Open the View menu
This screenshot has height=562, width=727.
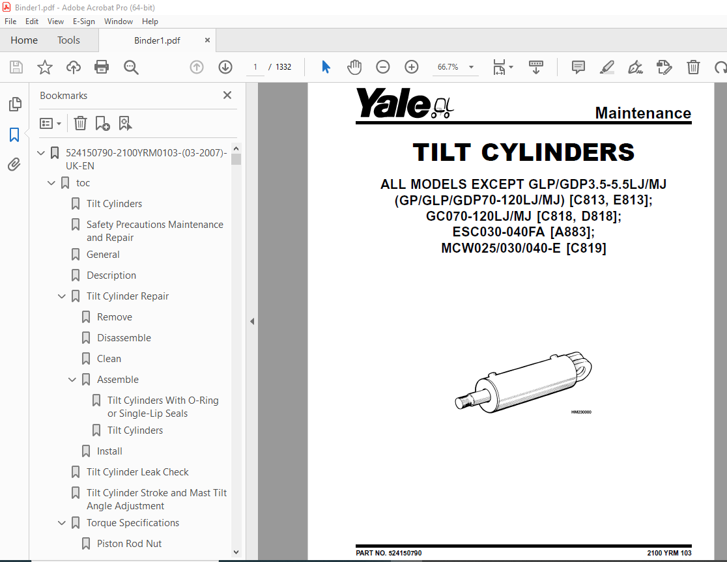click(55, 21)
